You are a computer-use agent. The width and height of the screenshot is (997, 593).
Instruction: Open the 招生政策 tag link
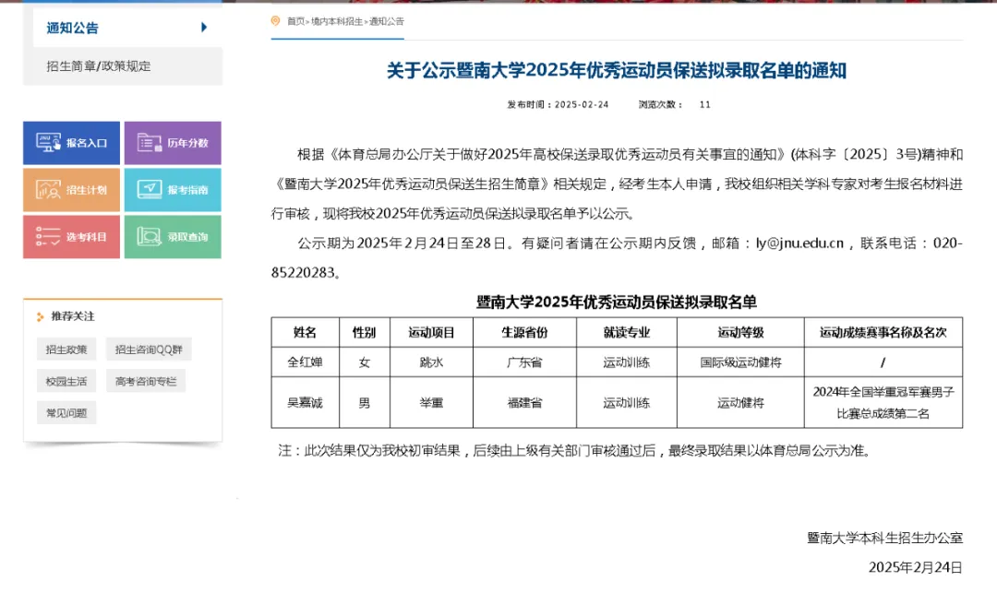coord(66,350)
